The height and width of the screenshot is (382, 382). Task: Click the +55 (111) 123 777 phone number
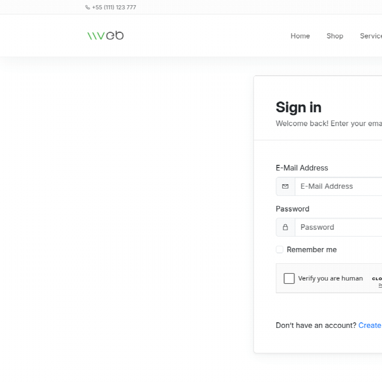coord(114,7)
